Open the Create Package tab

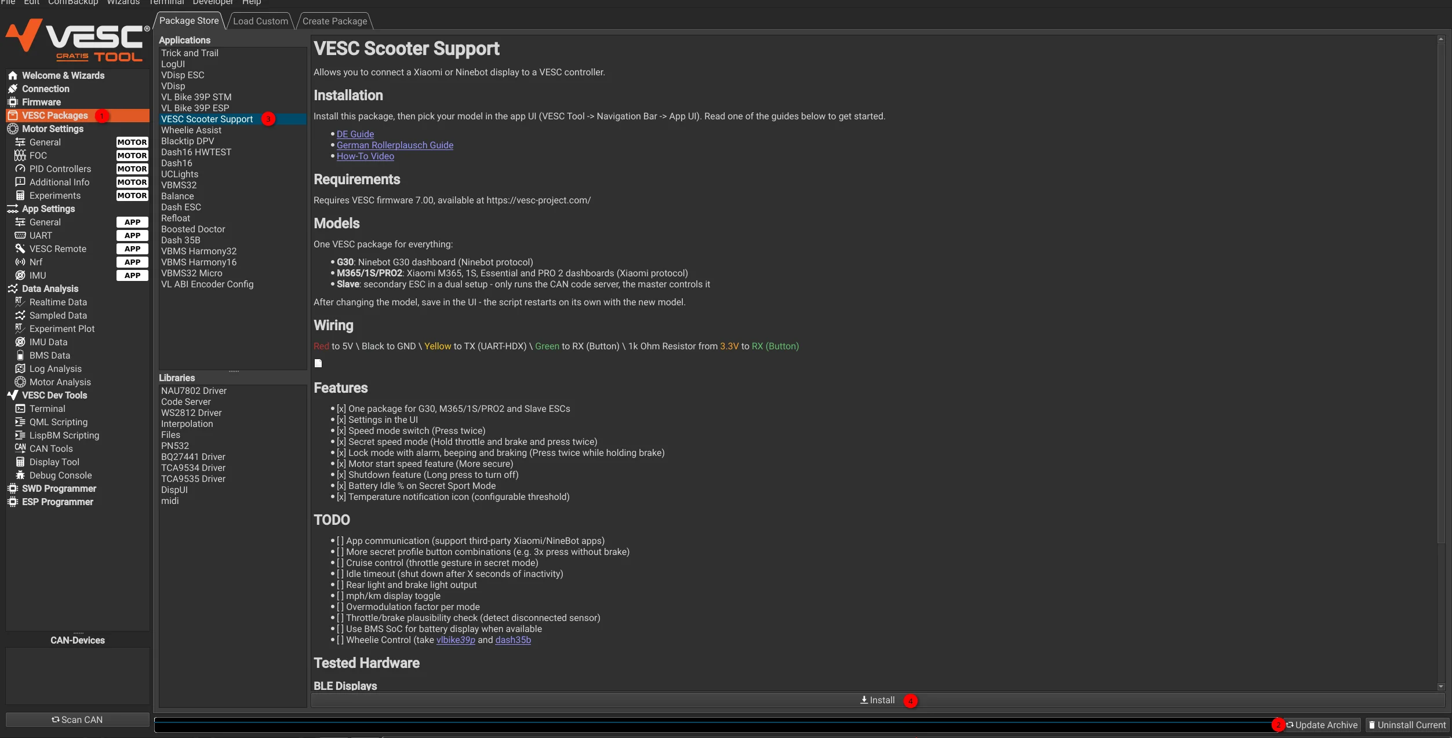pyautogui.click(x=334, y=21)
